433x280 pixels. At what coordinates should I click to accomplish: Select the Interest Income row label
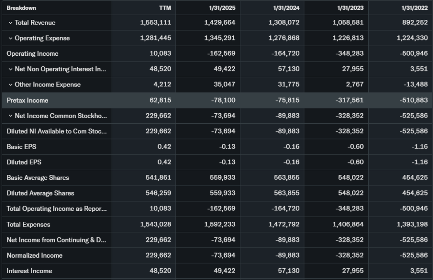[29, 271]
